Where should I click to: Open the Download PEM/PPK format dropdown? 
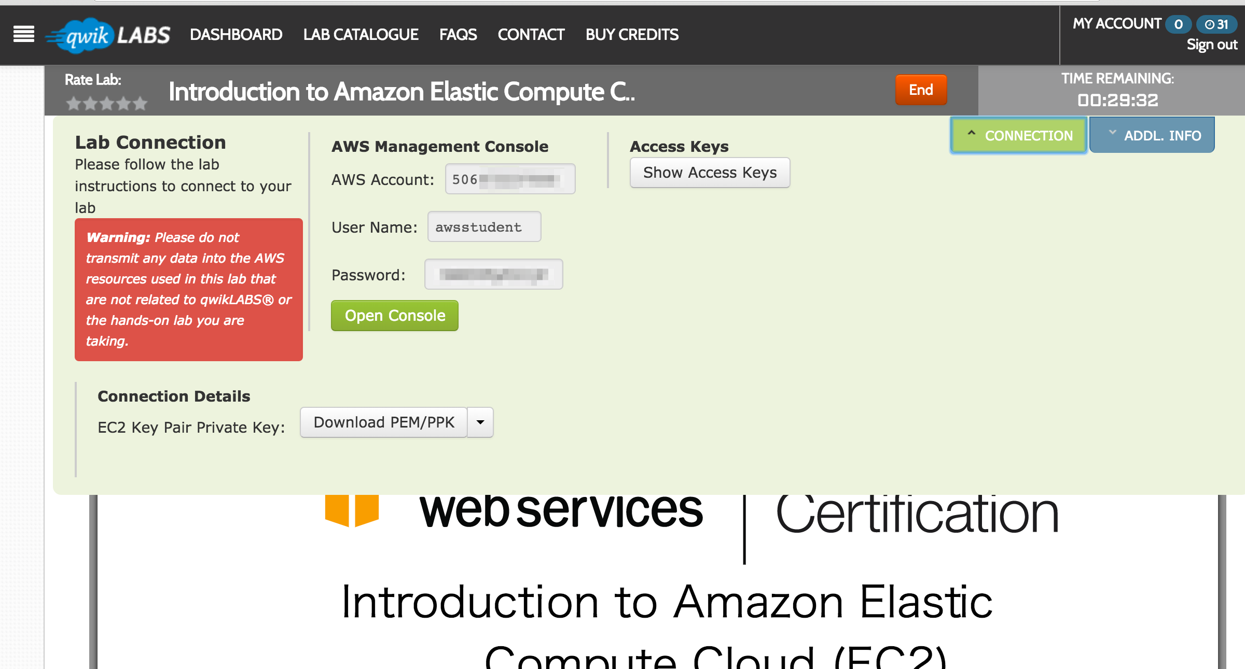point(481,422)
